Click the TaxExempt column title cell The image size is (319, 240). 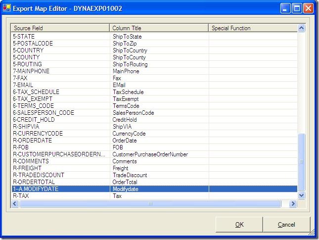[x=159, y=99]
